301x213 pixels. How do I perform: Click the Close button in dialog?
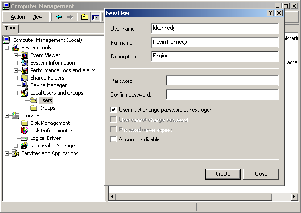pyautogui.click(x=261, y=174)
